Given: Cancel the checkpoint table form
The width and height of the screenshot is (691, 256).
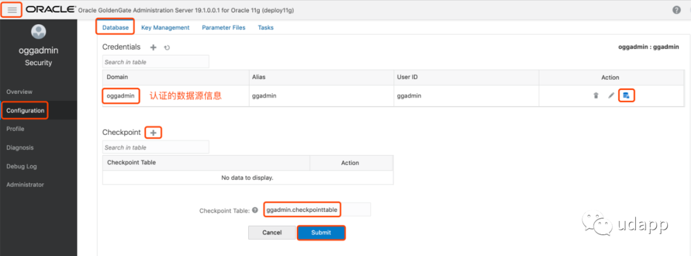Looking at the screenshot, I should (x=272, y=232).
